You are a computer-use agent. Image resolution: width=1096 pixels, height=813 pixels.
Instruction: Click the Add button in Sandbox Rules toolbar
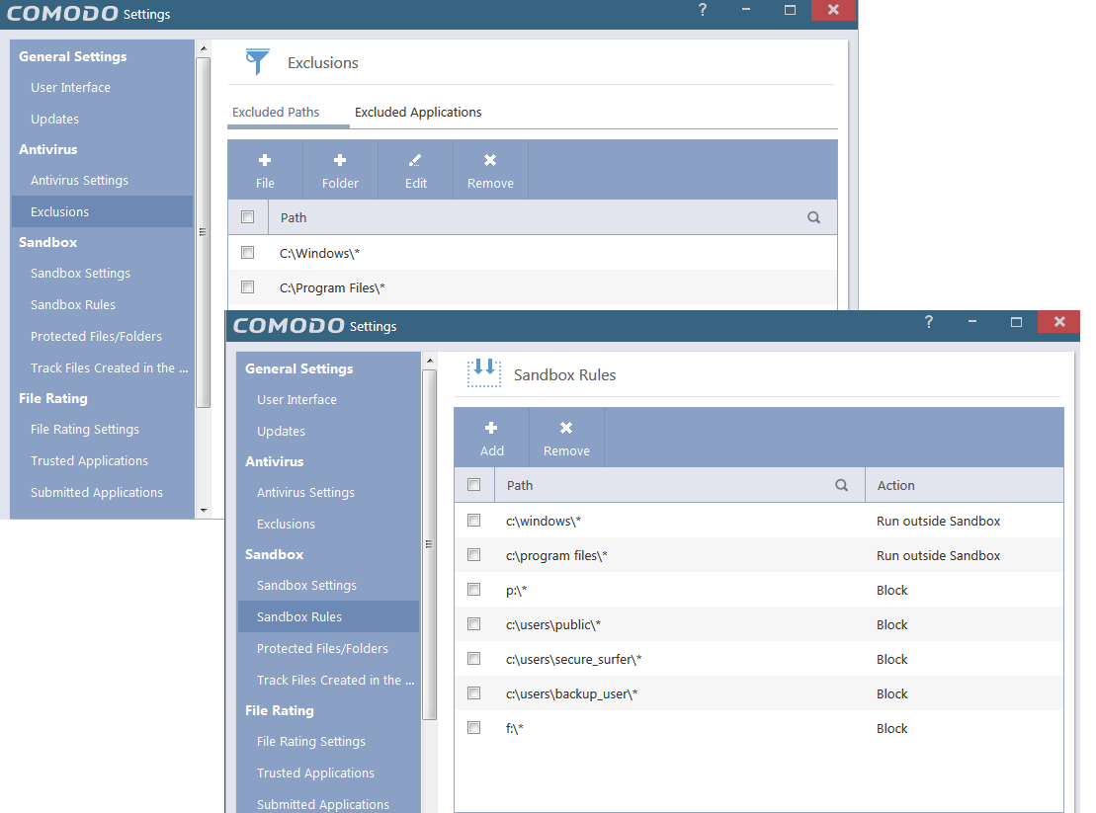click(x=492, y=438)
